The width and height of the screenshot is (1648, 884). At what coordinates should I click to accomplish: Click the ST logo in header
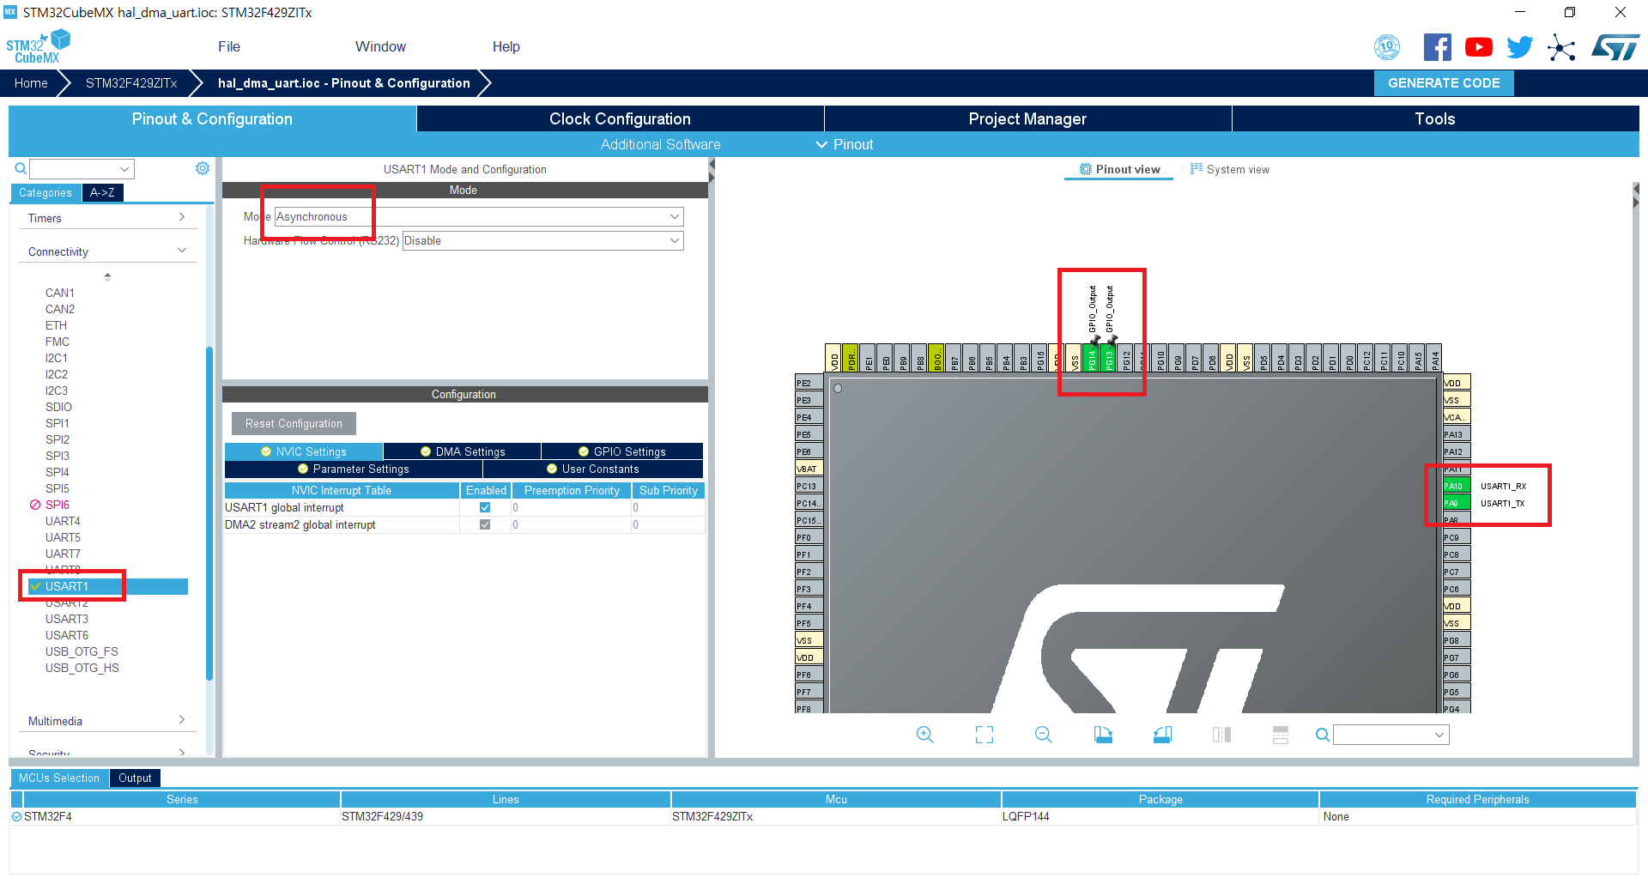pyautogui.click(x=1615, y=47)
